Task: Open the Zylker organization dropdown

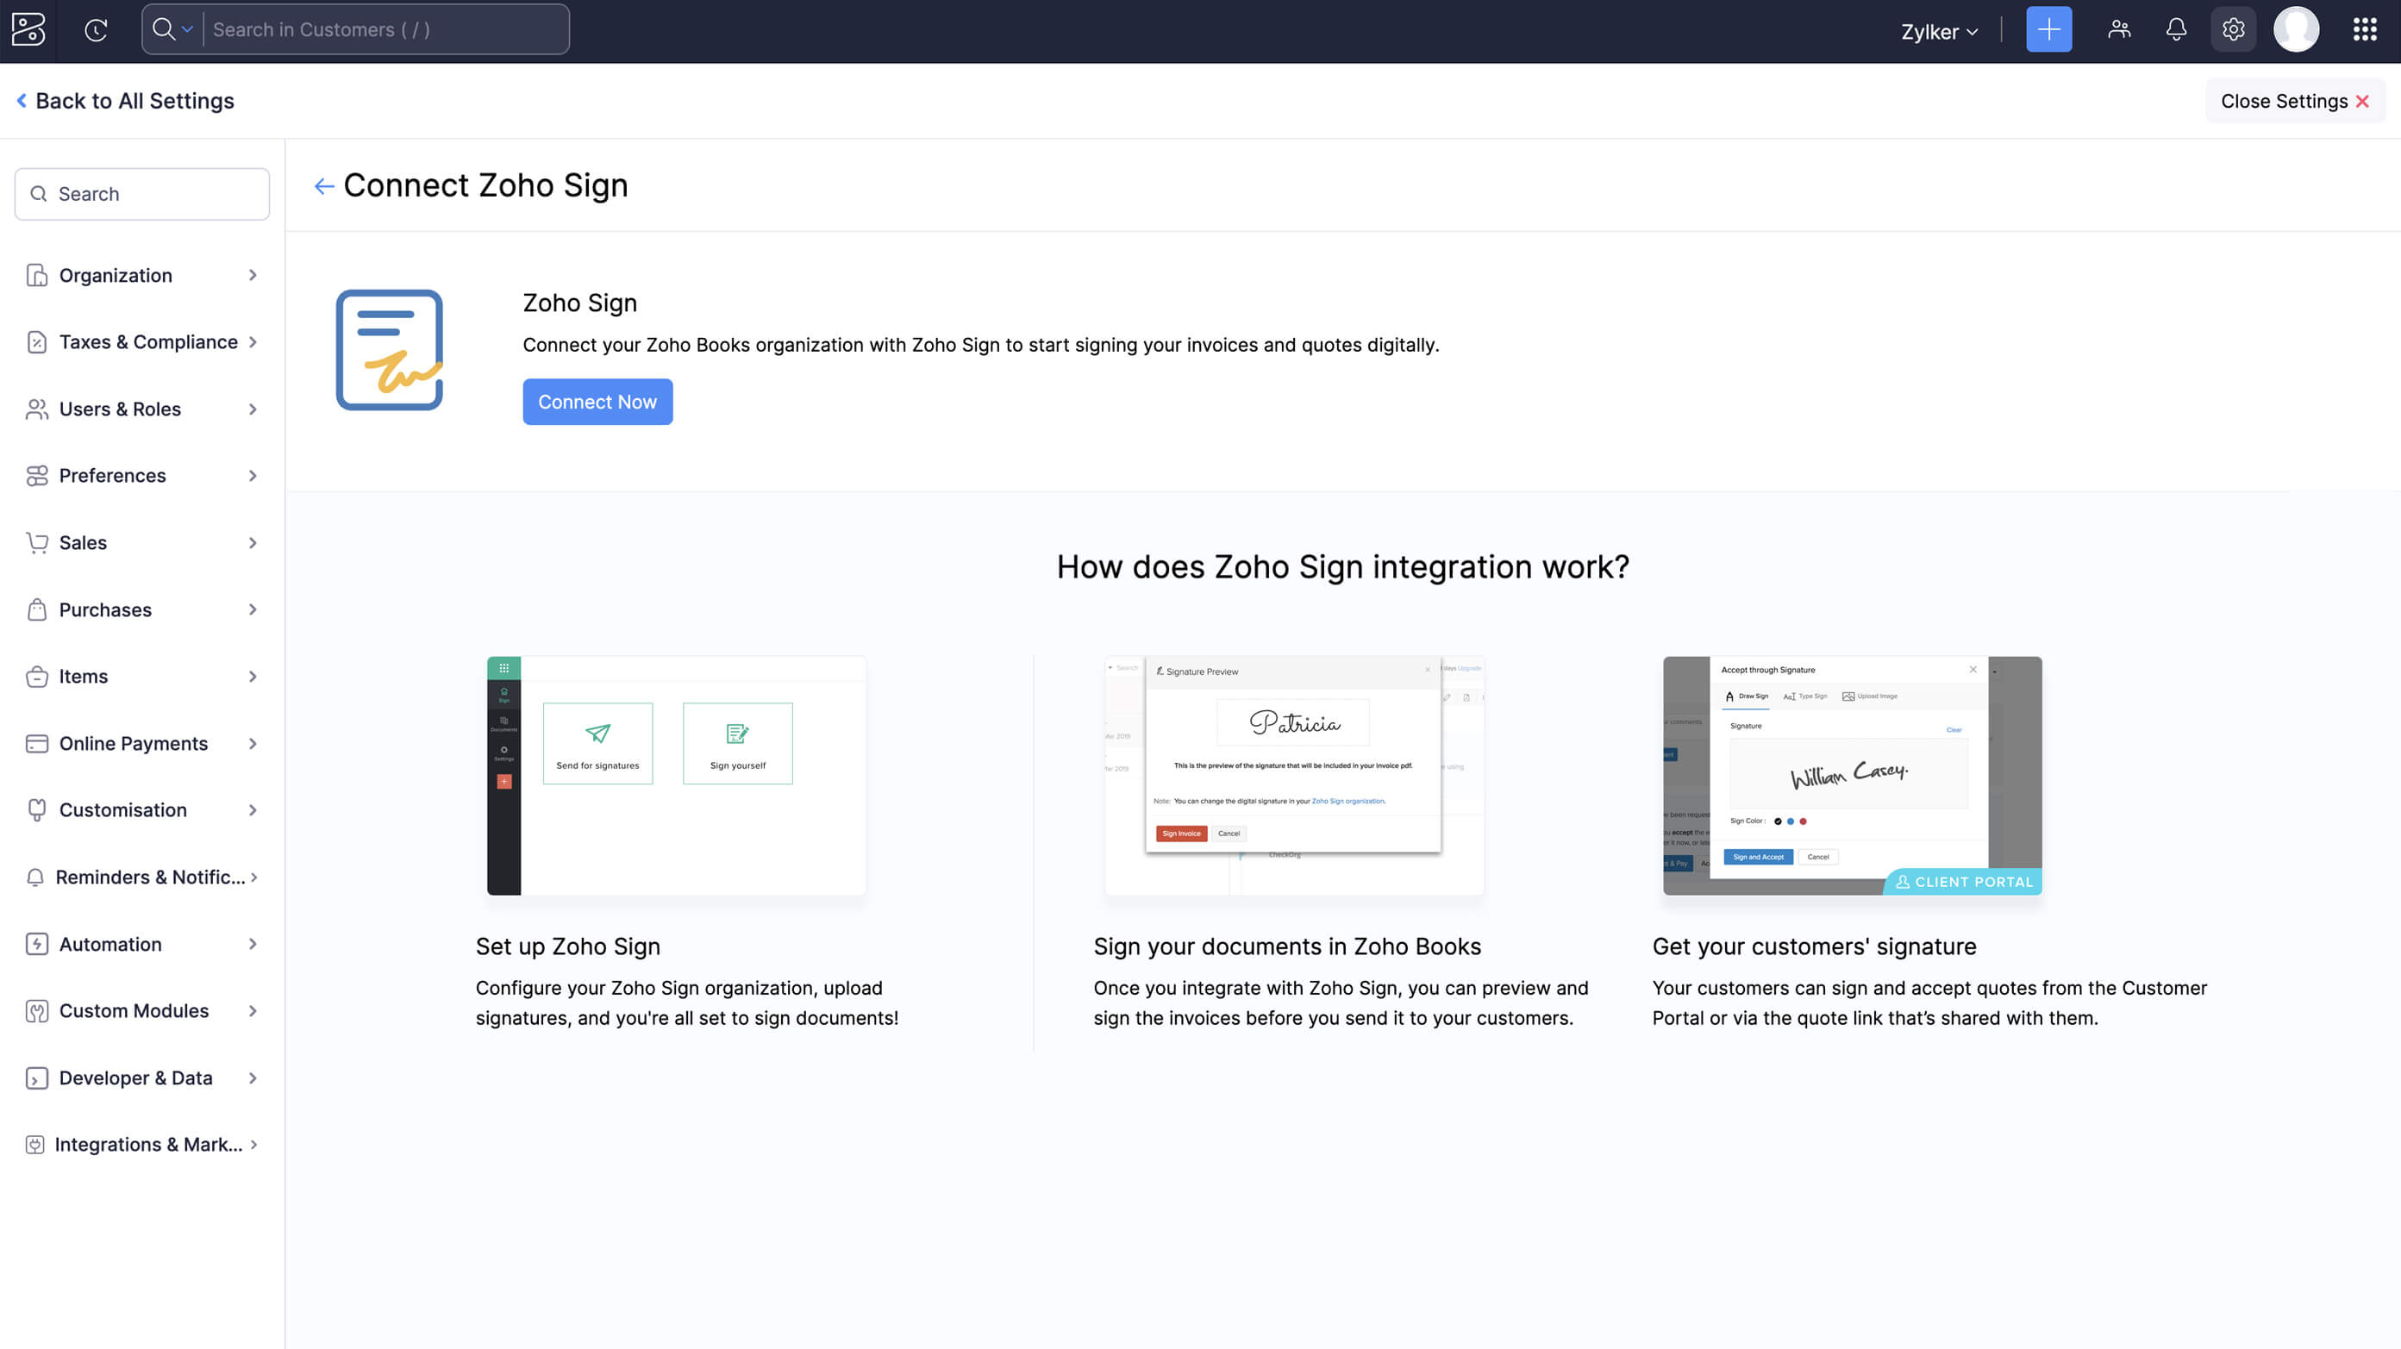Action: (x=1939, y=31)
